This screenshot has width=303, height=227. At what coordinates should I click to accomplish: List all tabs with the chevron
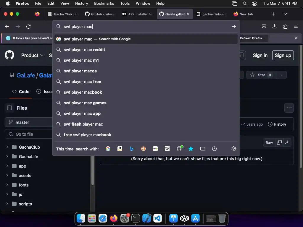pos(285,14)
